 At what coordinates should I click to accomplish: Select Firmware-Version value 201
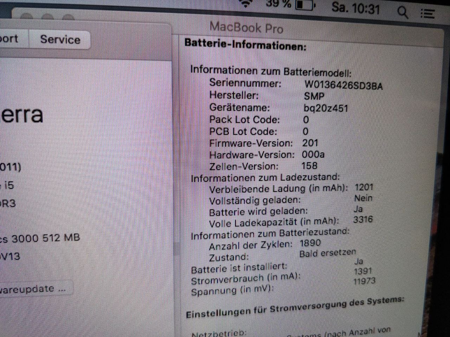coord(310,143)
